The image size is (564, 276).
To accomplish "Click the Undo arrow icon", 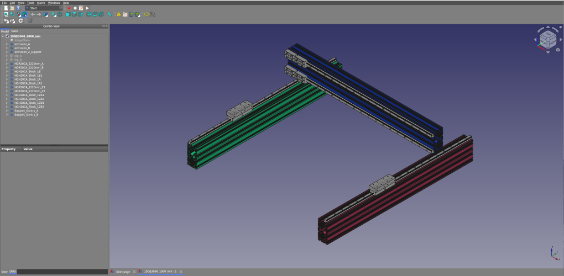I will pos(6,21).
